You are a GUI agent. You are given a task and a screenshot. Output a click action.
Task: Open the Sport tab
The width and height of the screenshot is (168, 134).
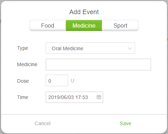(x=120, y=25)
